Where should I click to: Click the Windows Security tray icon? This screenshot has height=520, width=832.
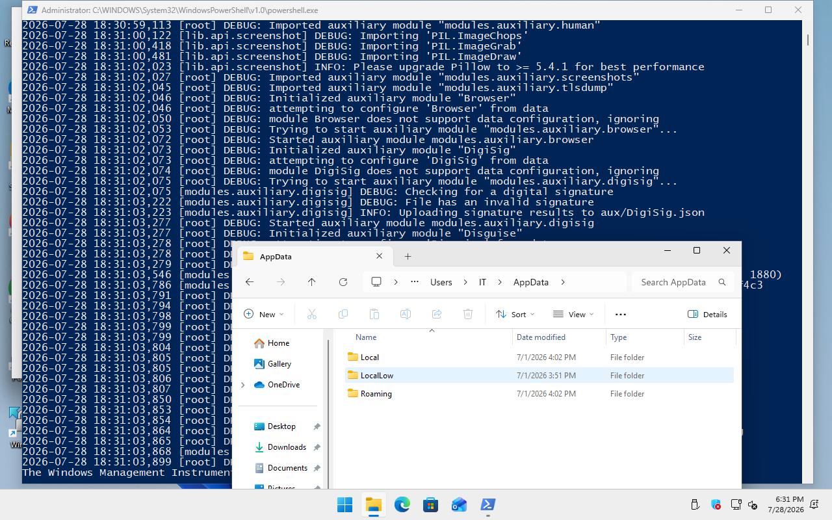716,504
